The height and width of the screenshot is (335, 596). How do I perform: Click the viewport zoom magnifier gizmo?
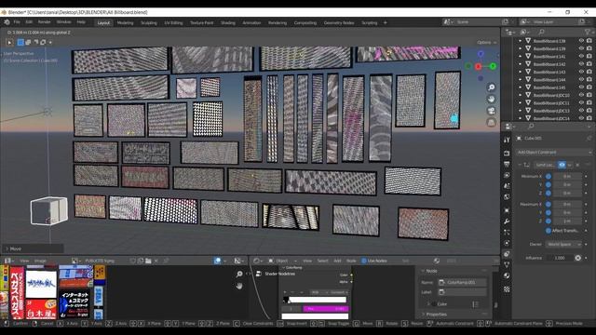pyautogui.click(x=491, y=87)
